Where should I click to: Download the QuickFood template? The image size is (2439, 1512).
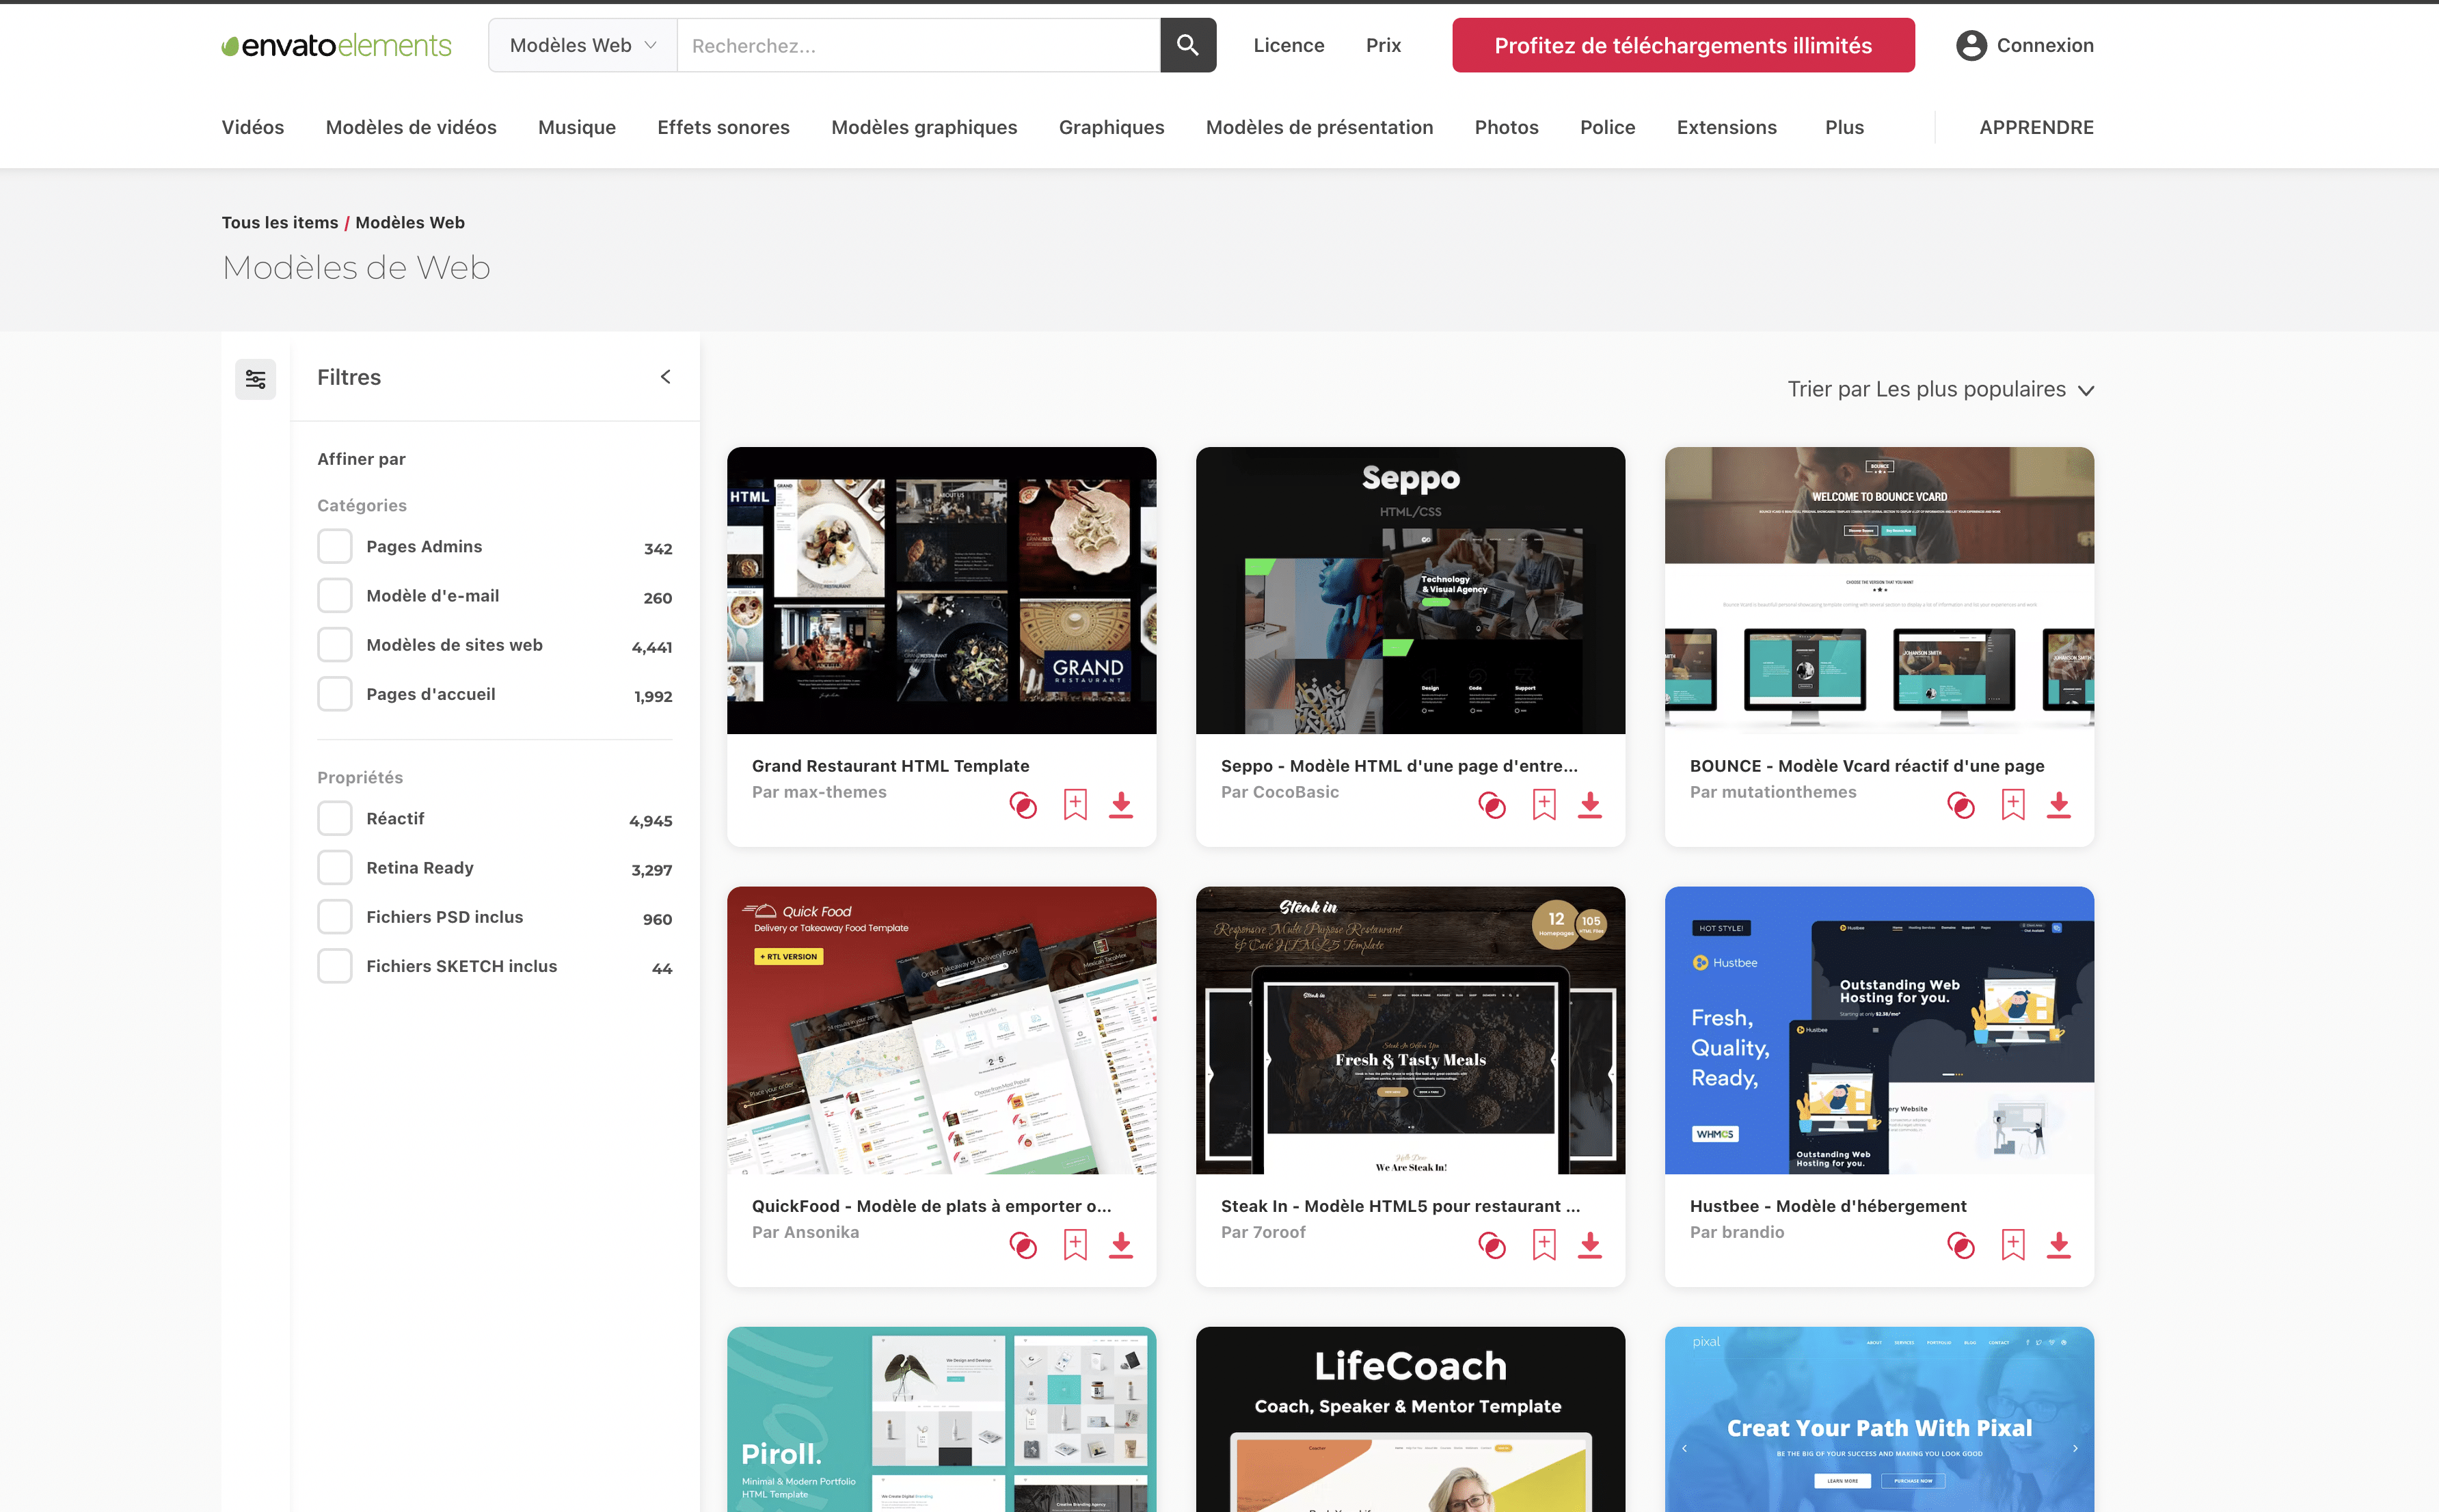tap(1121, 1245)
